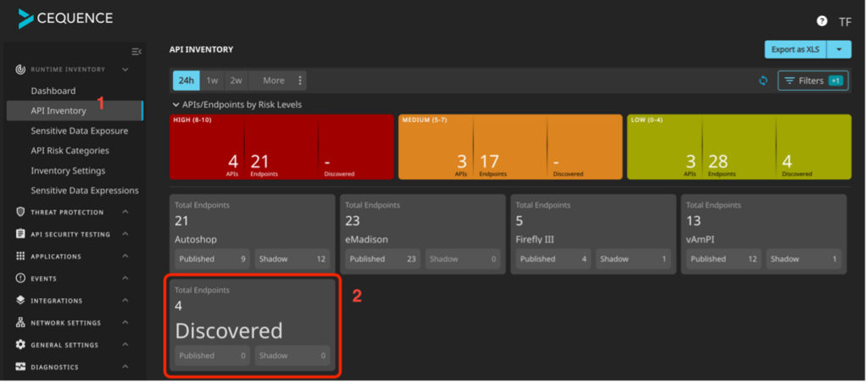Click the Applications grid icon

(x=20, y=256)
